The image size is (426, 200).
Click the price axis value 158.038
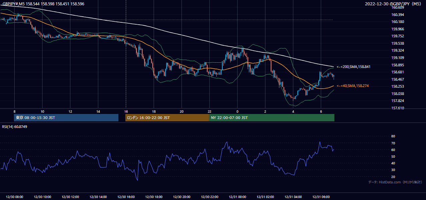tap(398, 94)
